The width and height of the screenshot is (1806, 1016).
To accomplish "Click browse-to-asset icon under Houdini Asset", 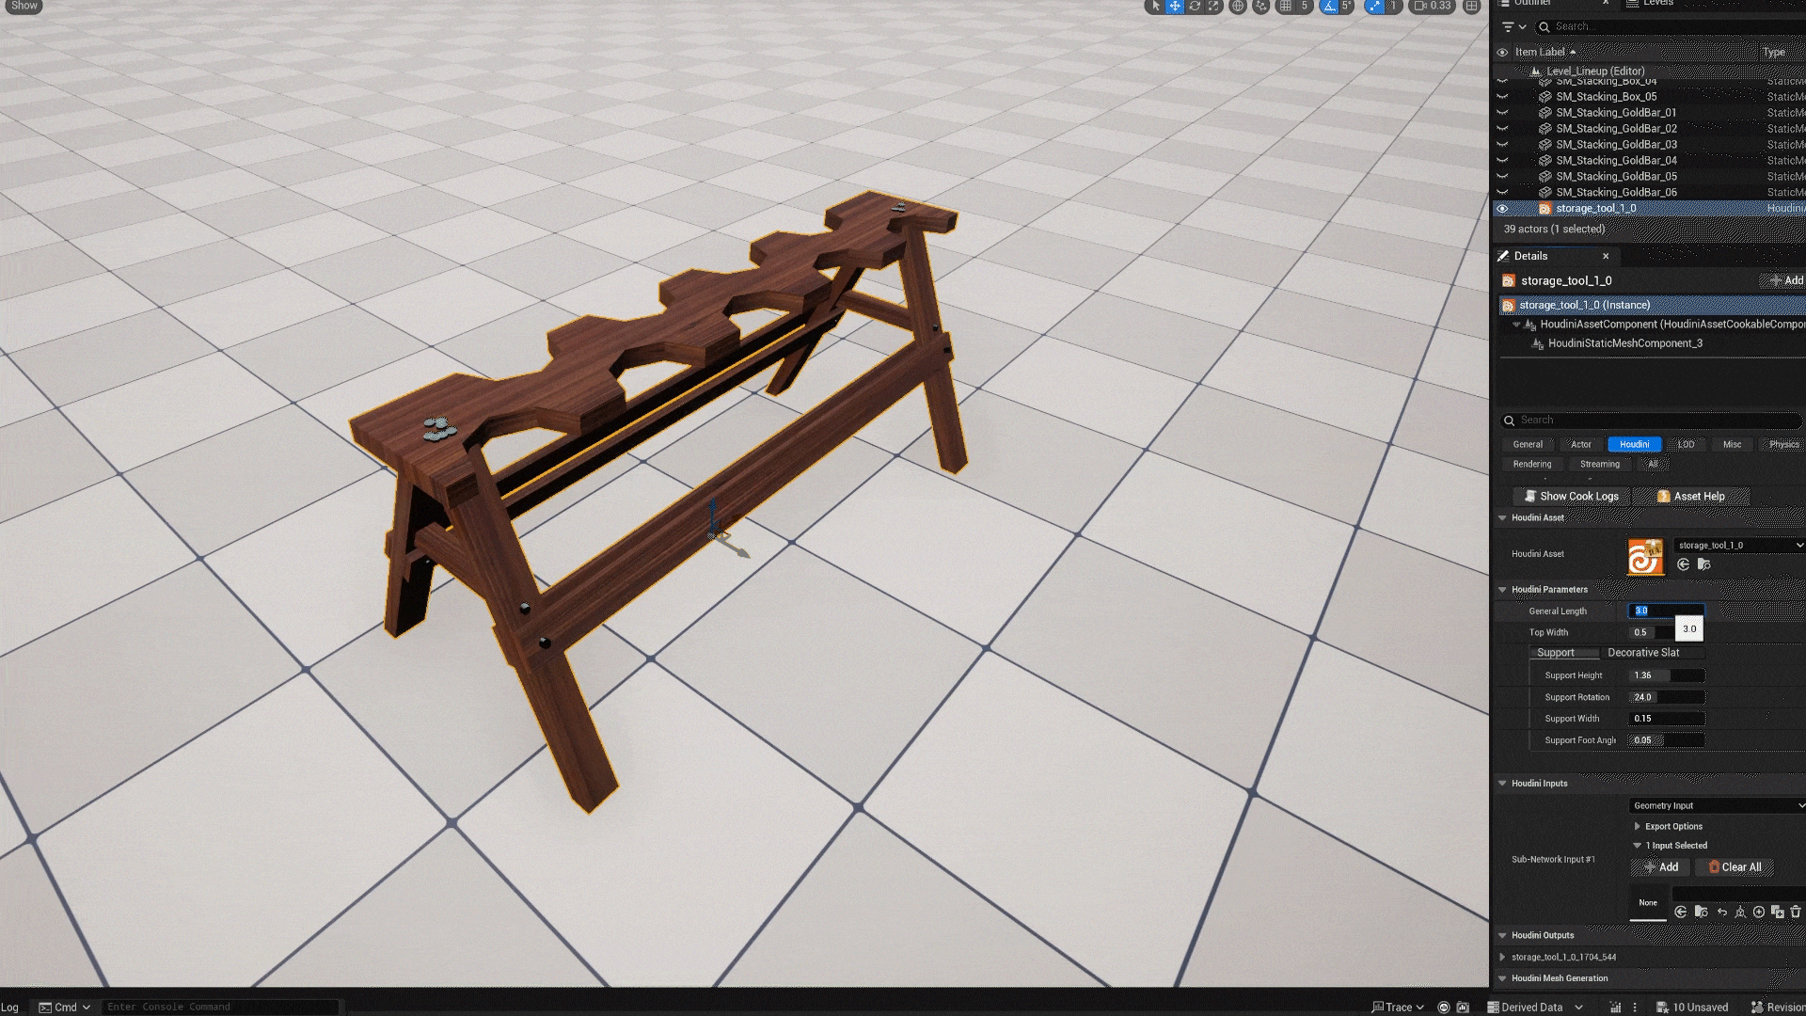I will 1703,564.
